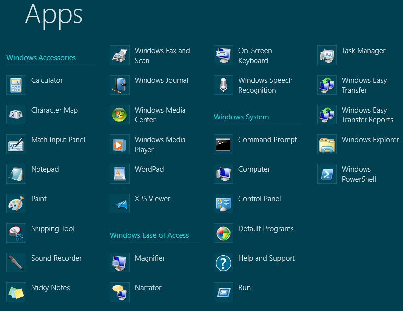Click the "XPS Viewer" label
Viewport: 403px width, 311px height.
pyautogui.click(x=152, y=199)
